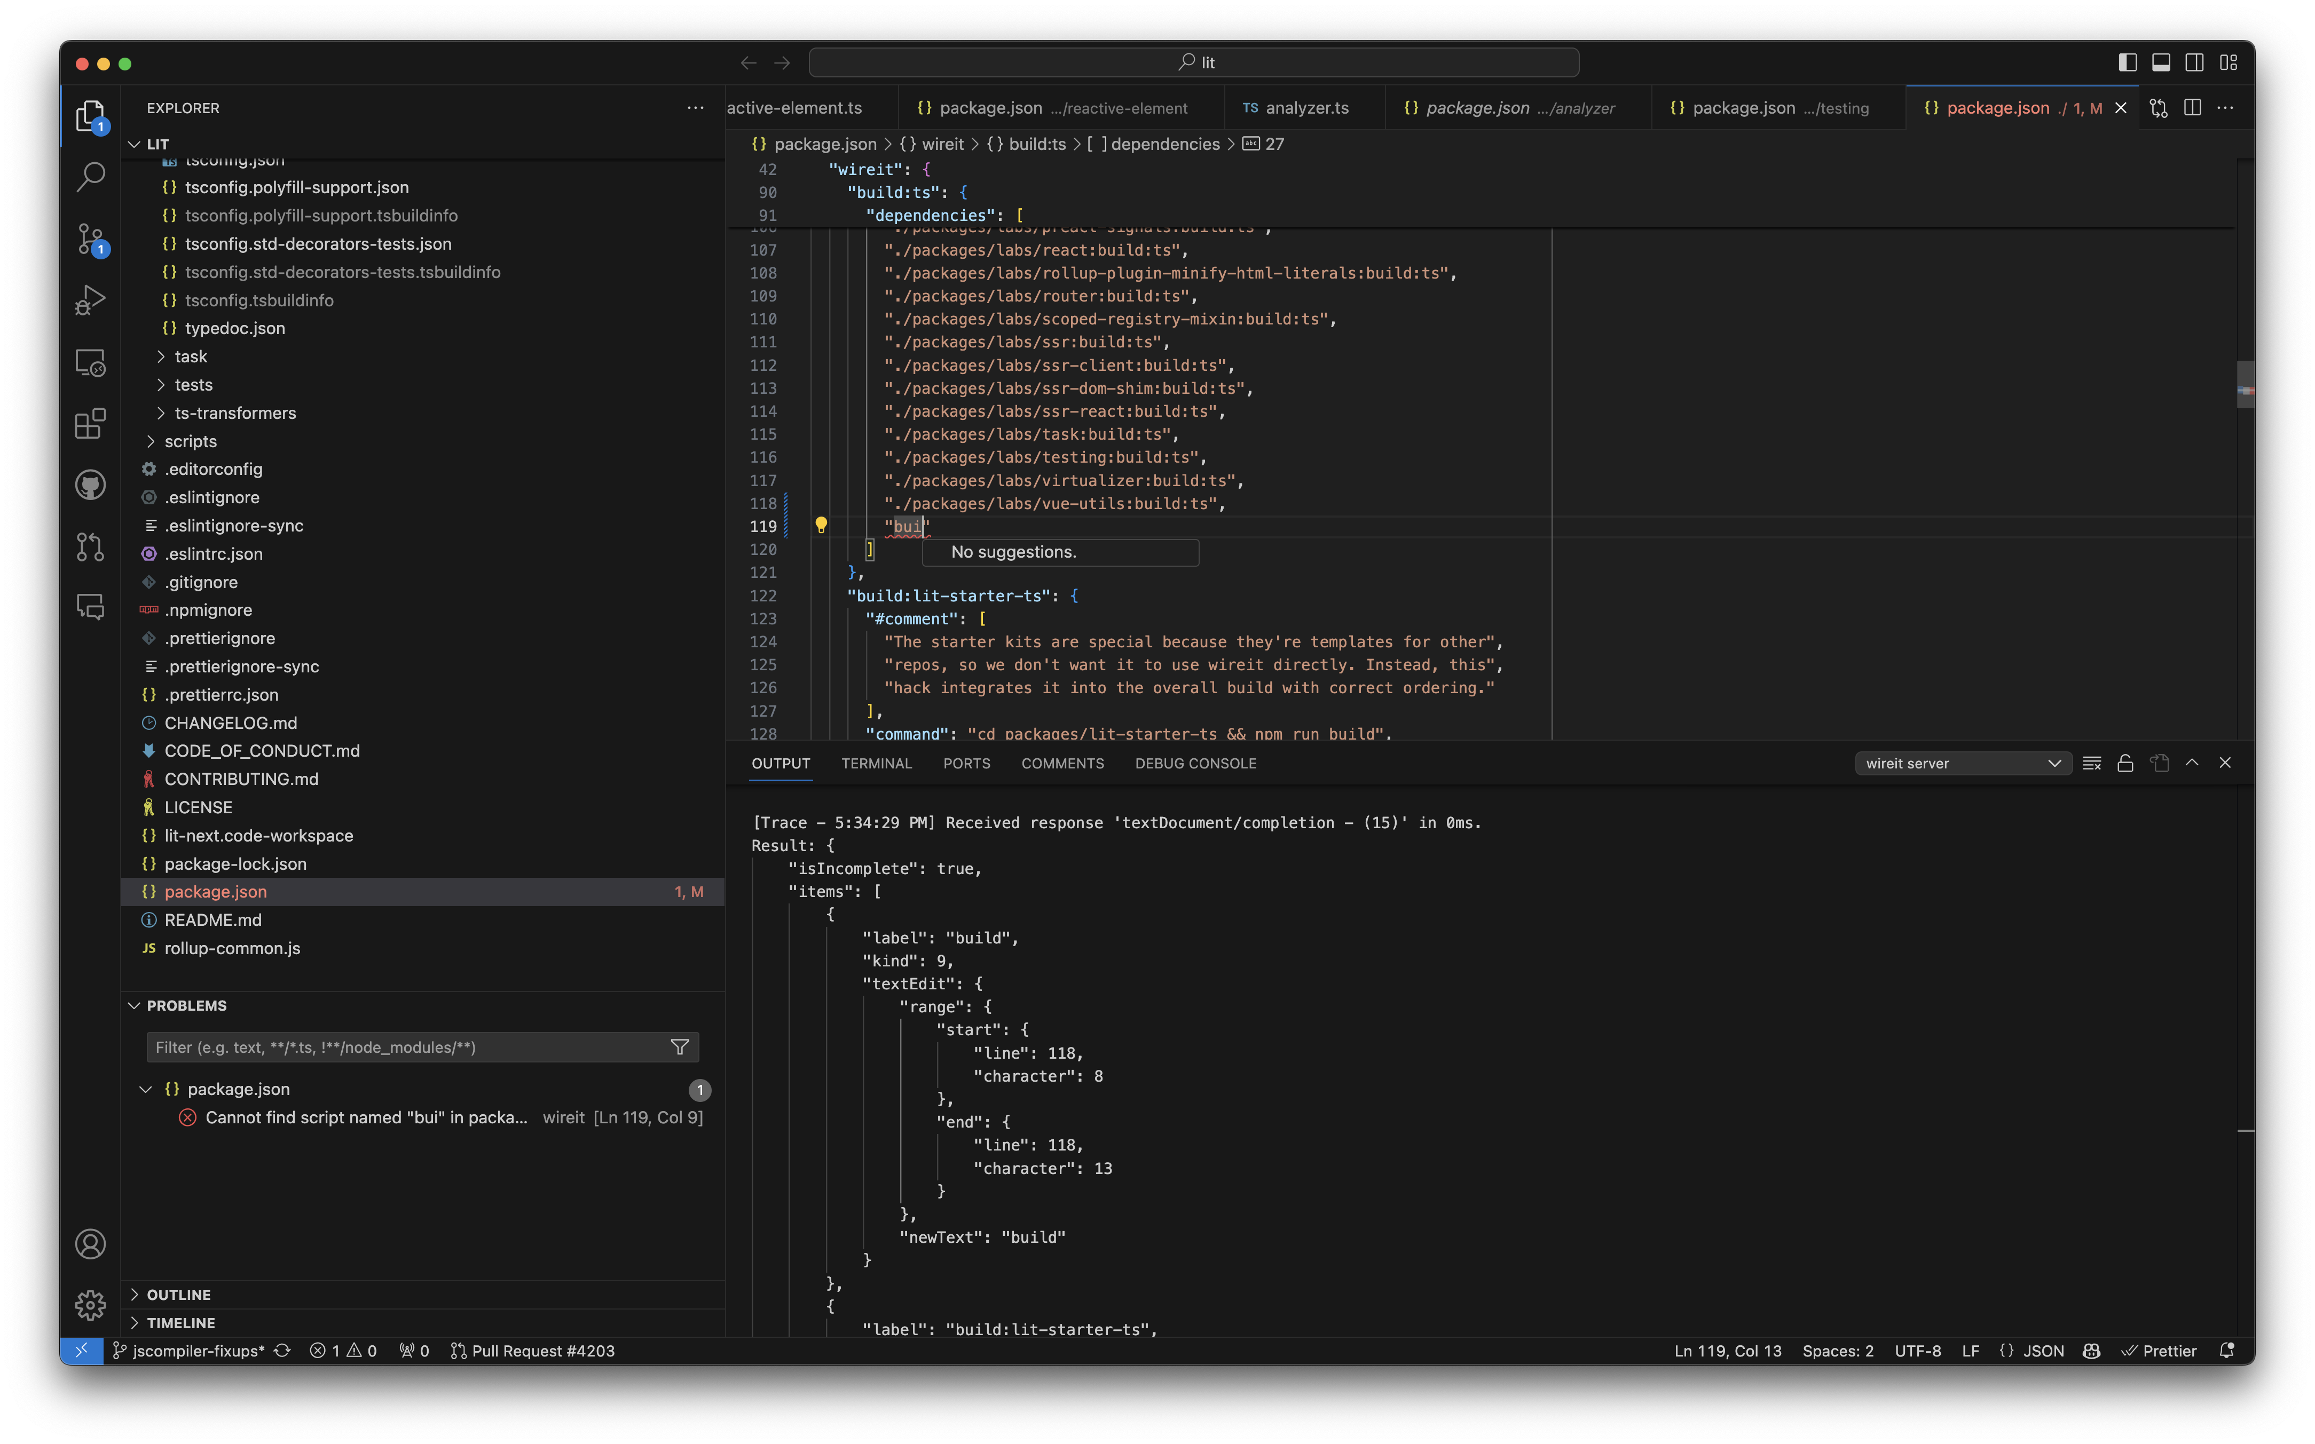
Task: Toggle the bottom panel visibility
Action: [x=2160, y=62]
